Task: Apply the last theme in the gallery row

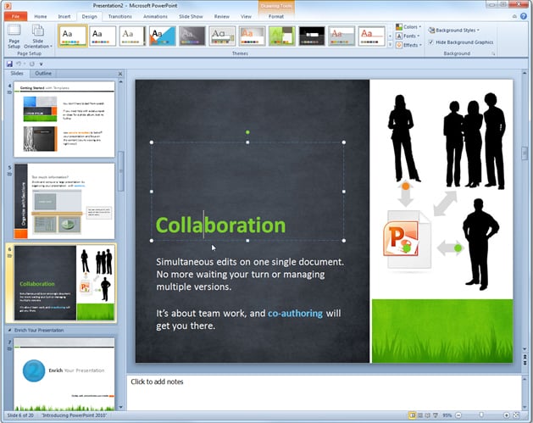Action: tap(371, 36)
